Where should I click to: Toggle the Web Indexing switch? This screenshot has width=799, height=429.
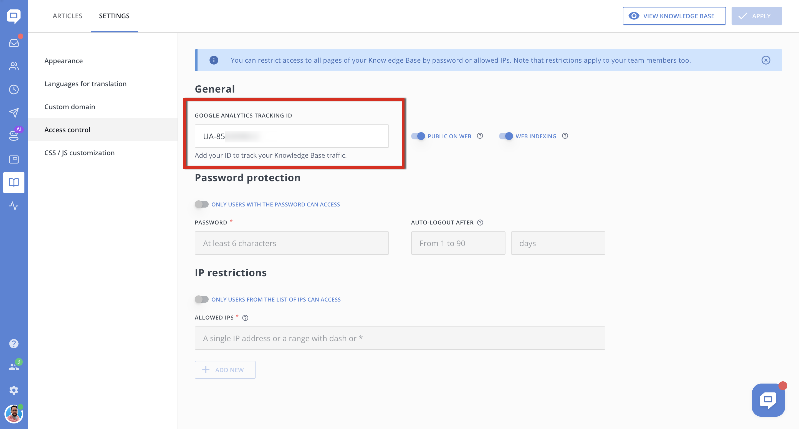[506, 136]
